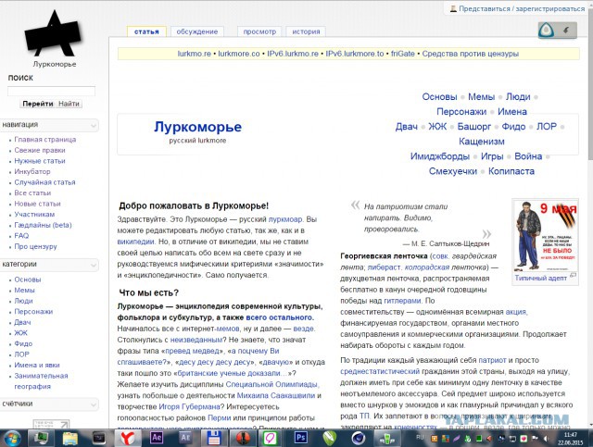Switch to the статья tab
Image resolution: width=593 pixels, height=447 pixels.
pyautogui.click(x=146, y=31)
